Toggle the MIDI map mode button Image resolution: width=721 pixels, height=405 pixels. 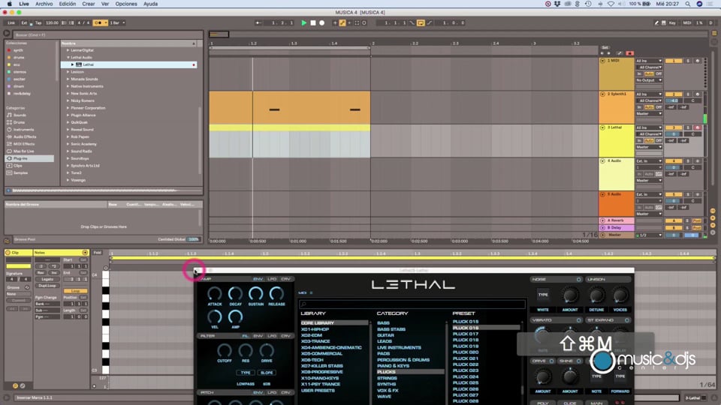coord(687,22)
